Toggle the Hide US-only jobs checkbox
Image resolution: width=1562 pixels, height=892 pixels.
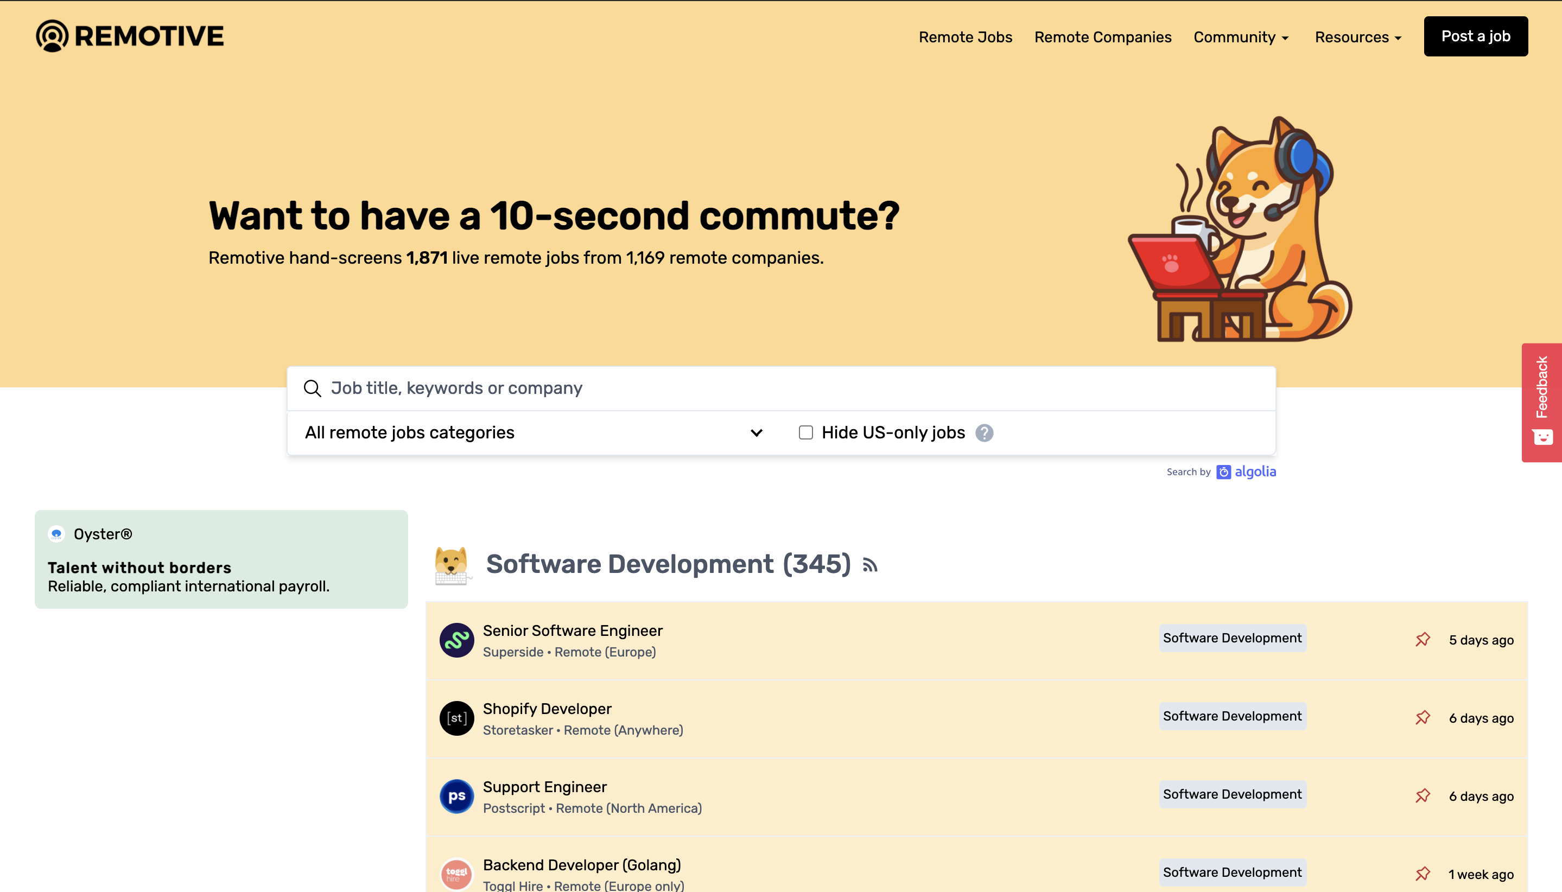coord(806,433)
